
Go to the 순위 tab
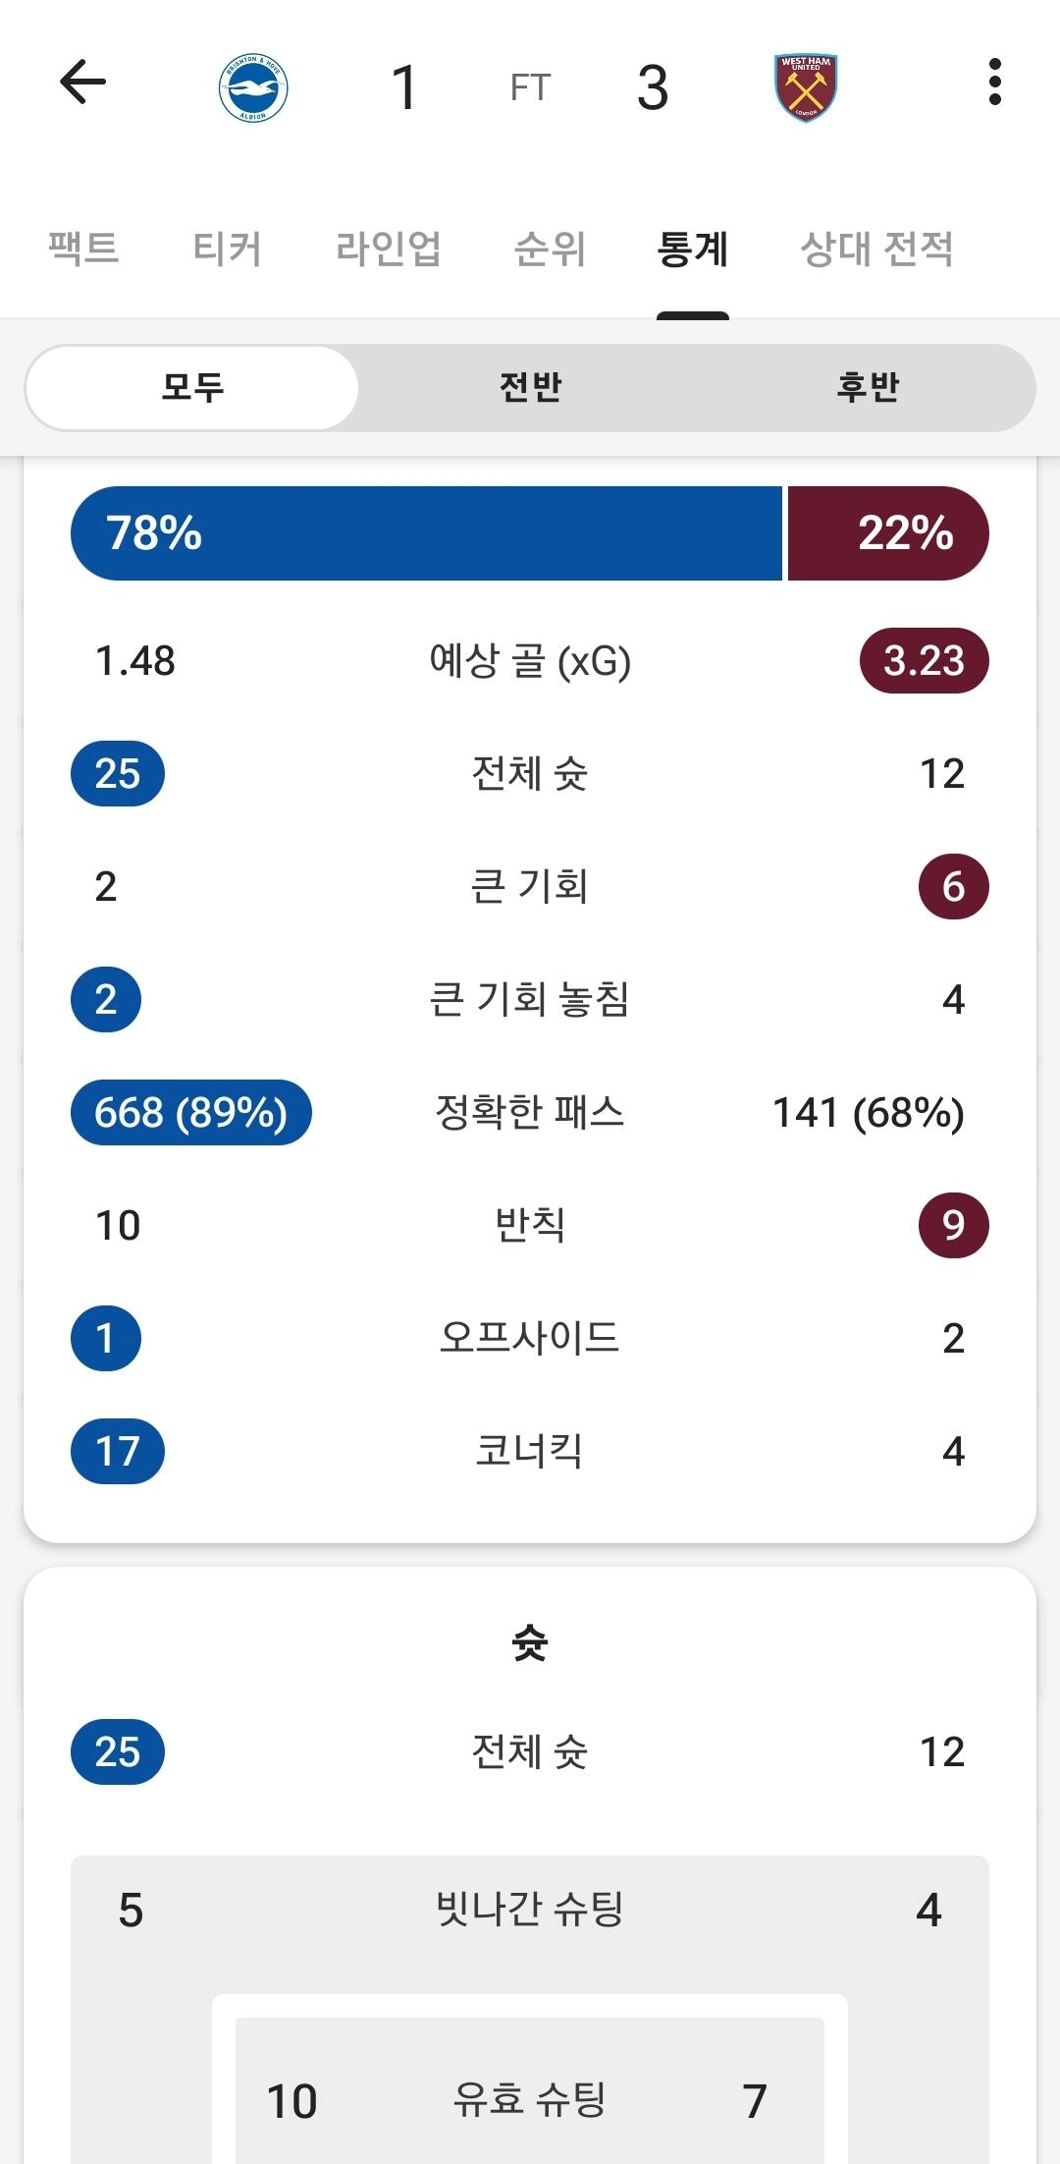(x=550, y=248)
